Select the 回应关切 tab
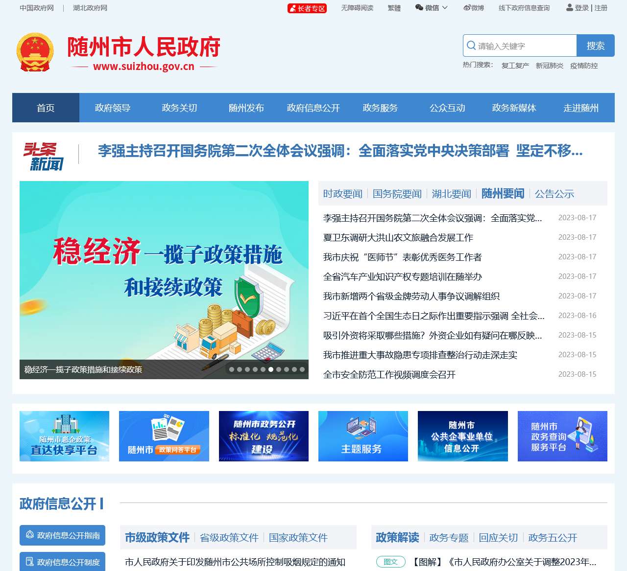The width and height of the screenshot is (627, 571). coord(499,538)
